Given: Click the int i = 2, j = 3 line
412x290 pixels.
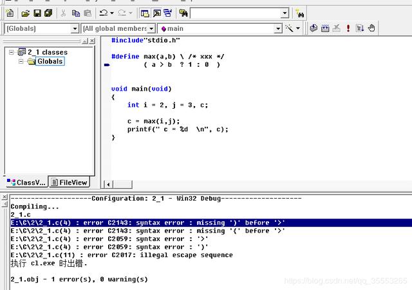Looking at the screenshot, I should coord(167,105).
